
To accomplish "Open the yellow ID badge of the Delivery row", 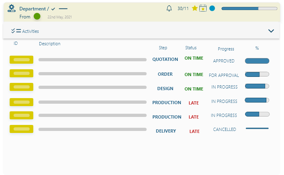I will click(21, 129).
